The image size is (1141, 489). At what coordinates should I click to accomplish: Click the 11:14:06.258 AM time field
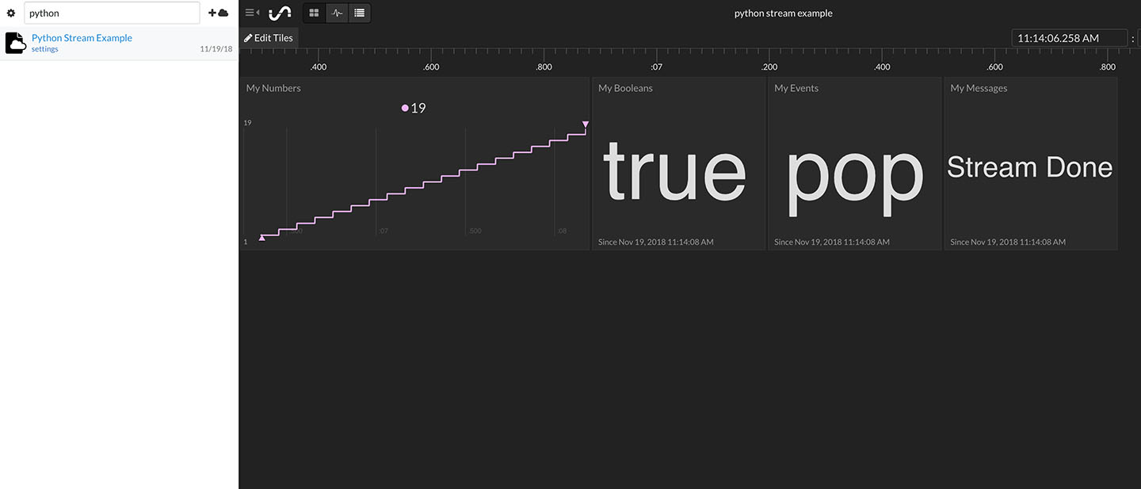[1069, 38]
